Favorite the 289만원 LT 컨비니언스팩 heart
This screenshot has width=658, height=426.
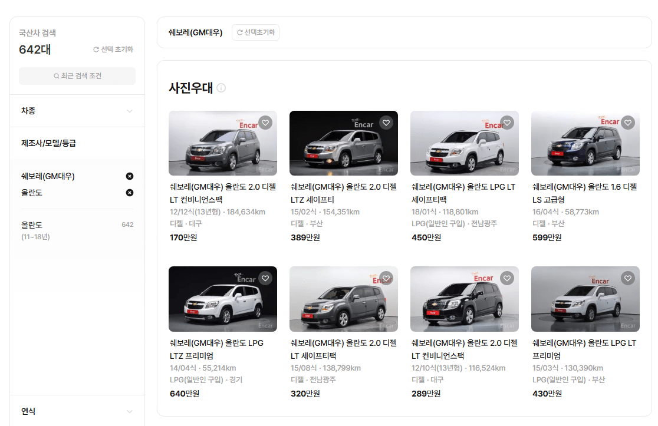click(x=507, y=278)
